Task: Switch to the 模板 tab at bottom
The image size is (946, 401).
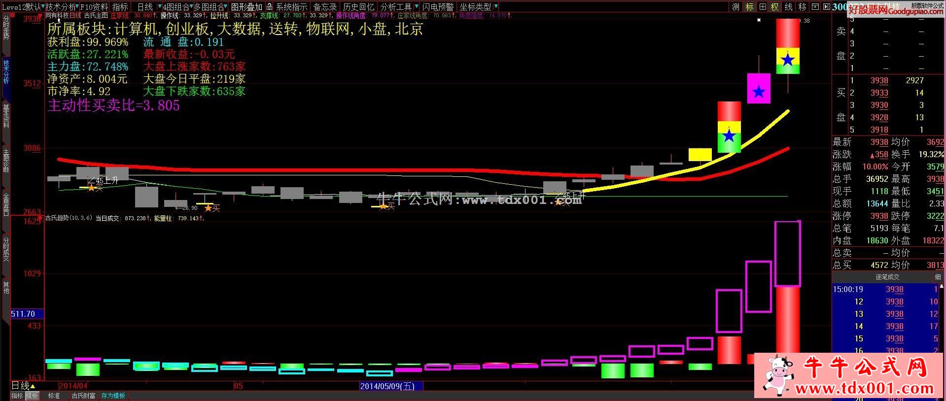Action: tap(32, 396)
